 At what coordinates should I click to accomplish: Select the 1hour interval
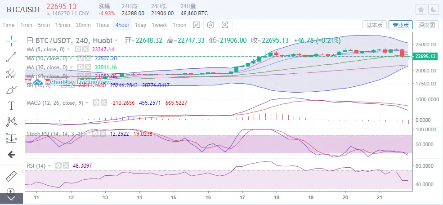103,25
